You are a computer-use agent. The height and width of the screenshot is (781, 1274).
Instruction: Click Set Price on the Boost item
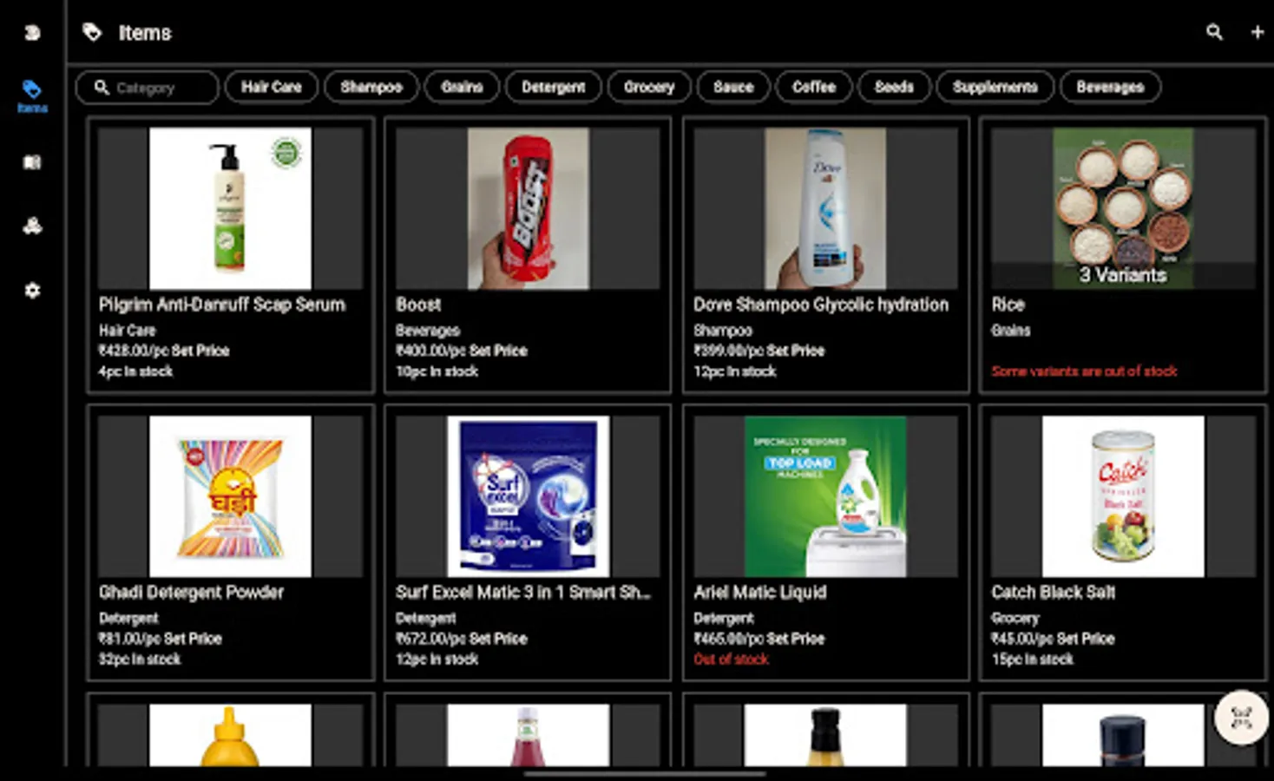click(501, 351)
